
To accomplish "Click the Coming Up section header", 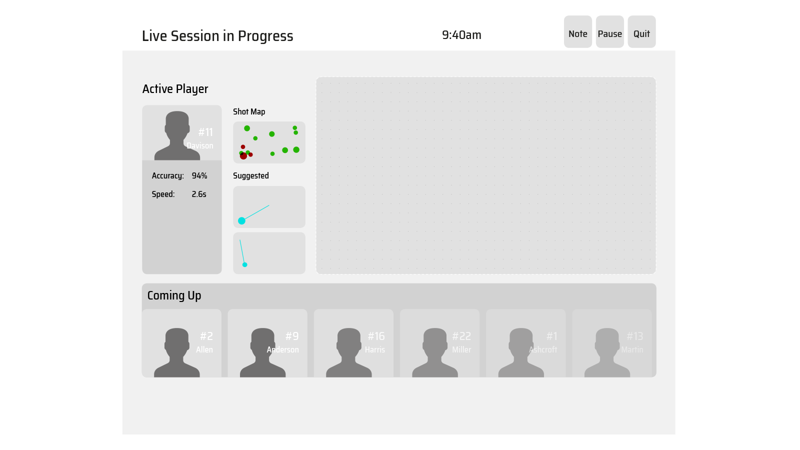I will [174, 295].
